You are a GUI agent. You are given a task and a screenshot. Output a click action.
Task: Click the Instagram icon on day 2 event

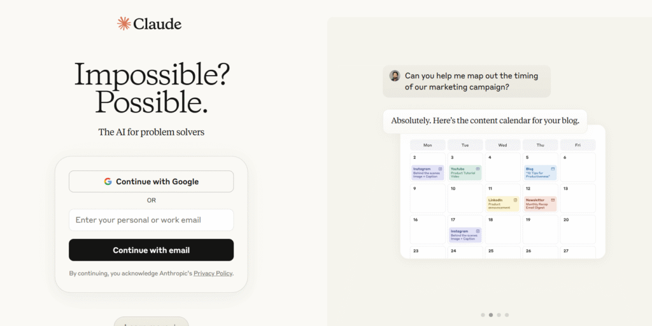(440, 169)
